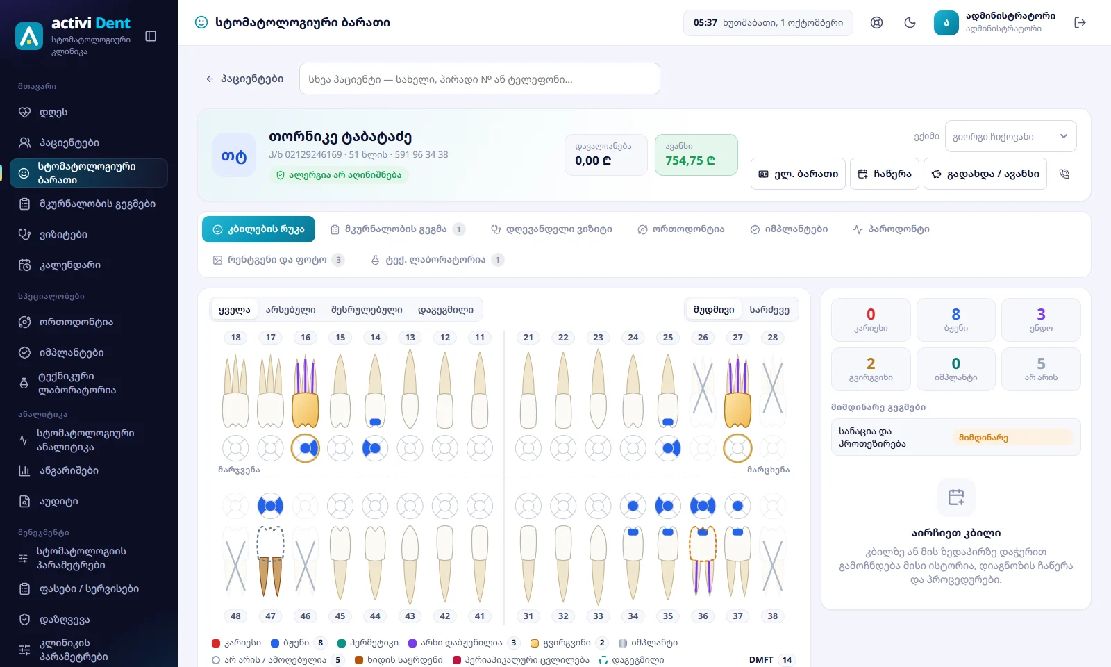Viewport: 1111px width, 667px height.
Task: Select the კბილების რუკა tab
Action: click(258, 229)
